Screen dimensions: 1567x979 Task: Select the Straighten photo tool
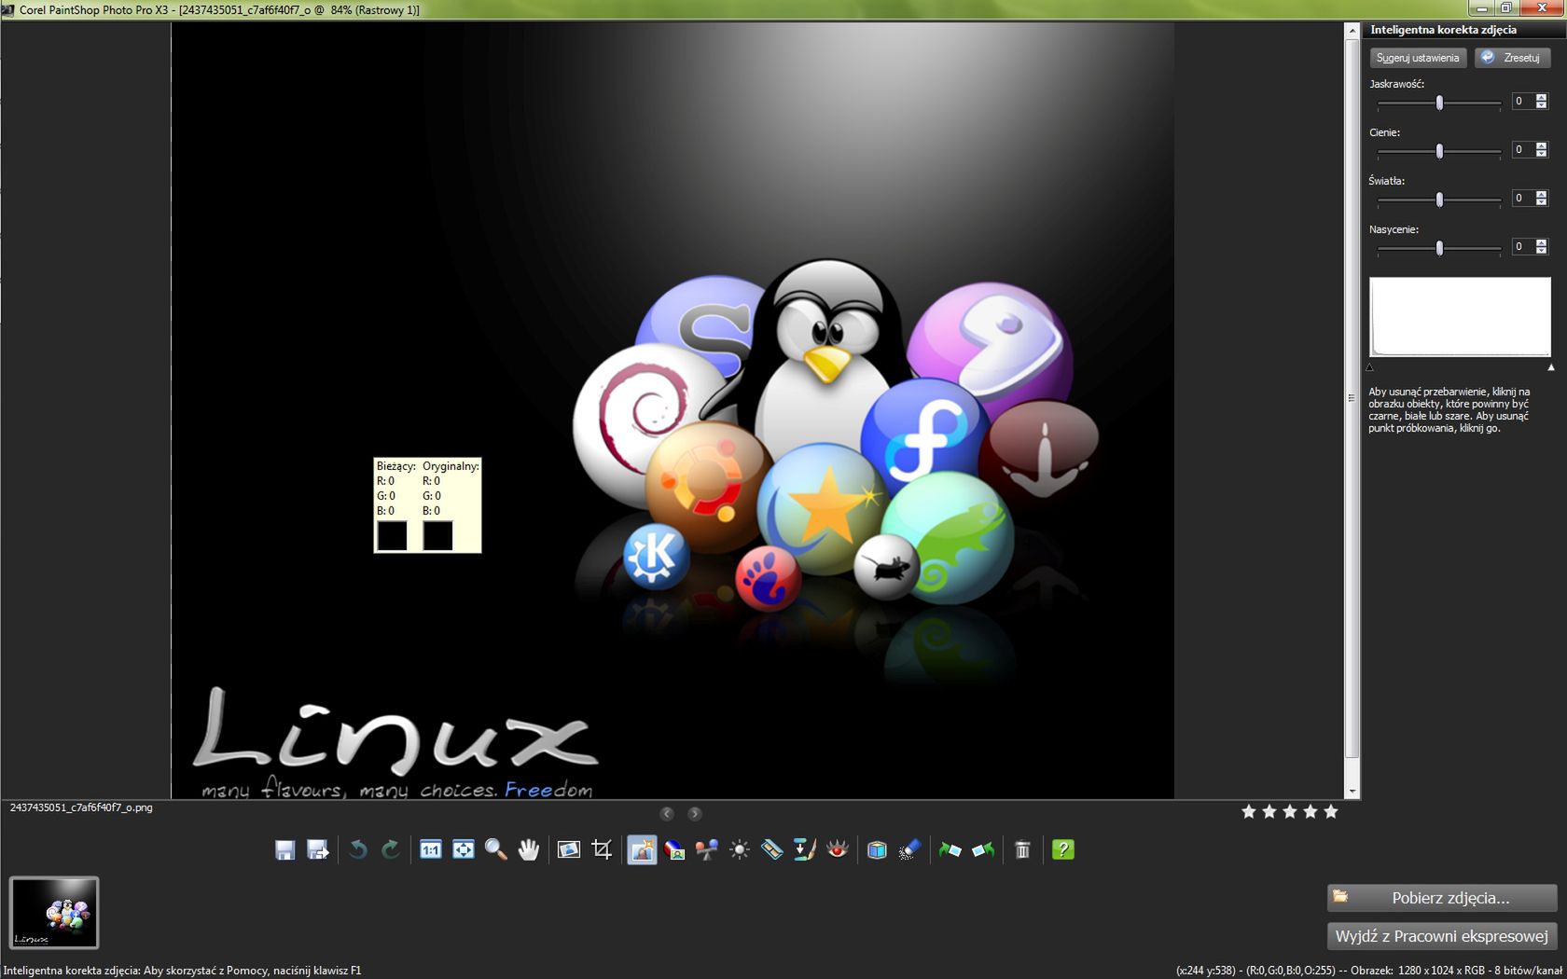(568, 849)
